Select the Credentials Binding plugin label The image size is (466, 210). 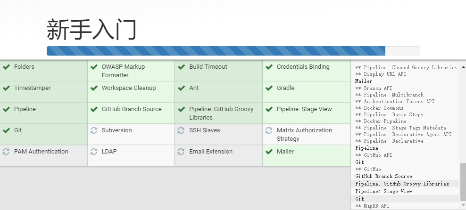pos(303,67)
